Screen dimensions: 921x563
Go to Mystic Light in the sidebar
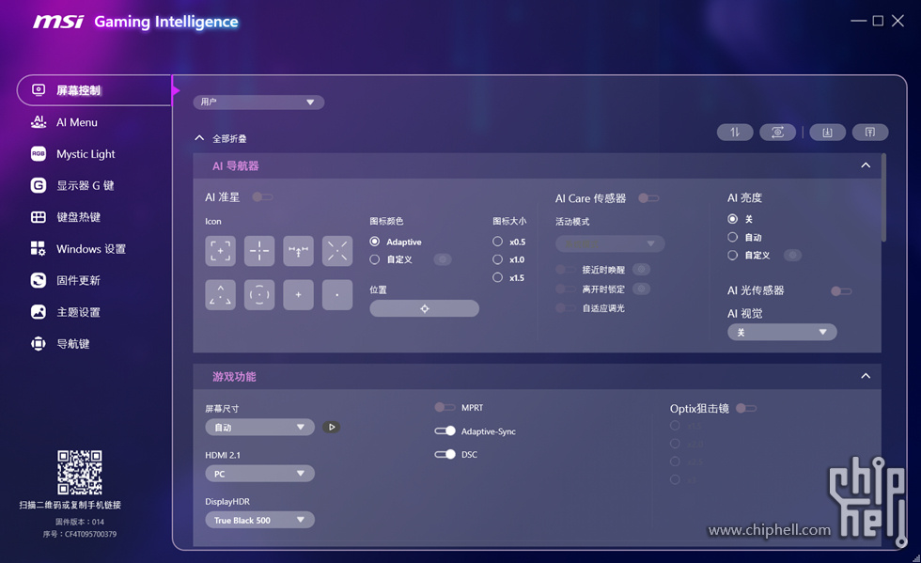85,154
